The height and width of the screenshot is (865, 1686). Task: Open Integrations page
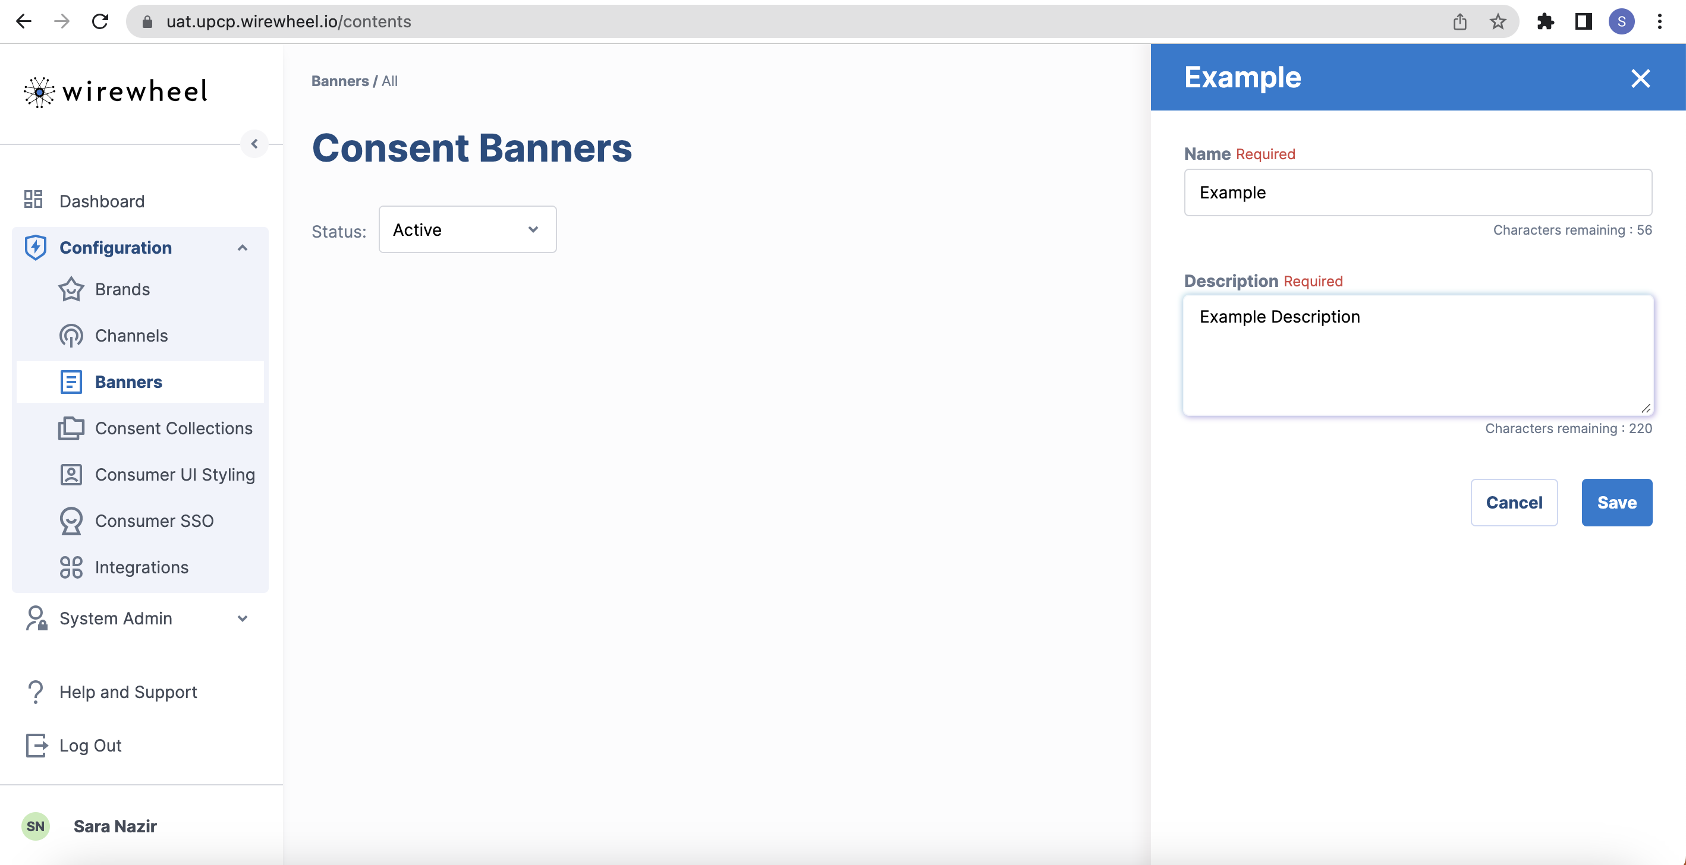141,567
